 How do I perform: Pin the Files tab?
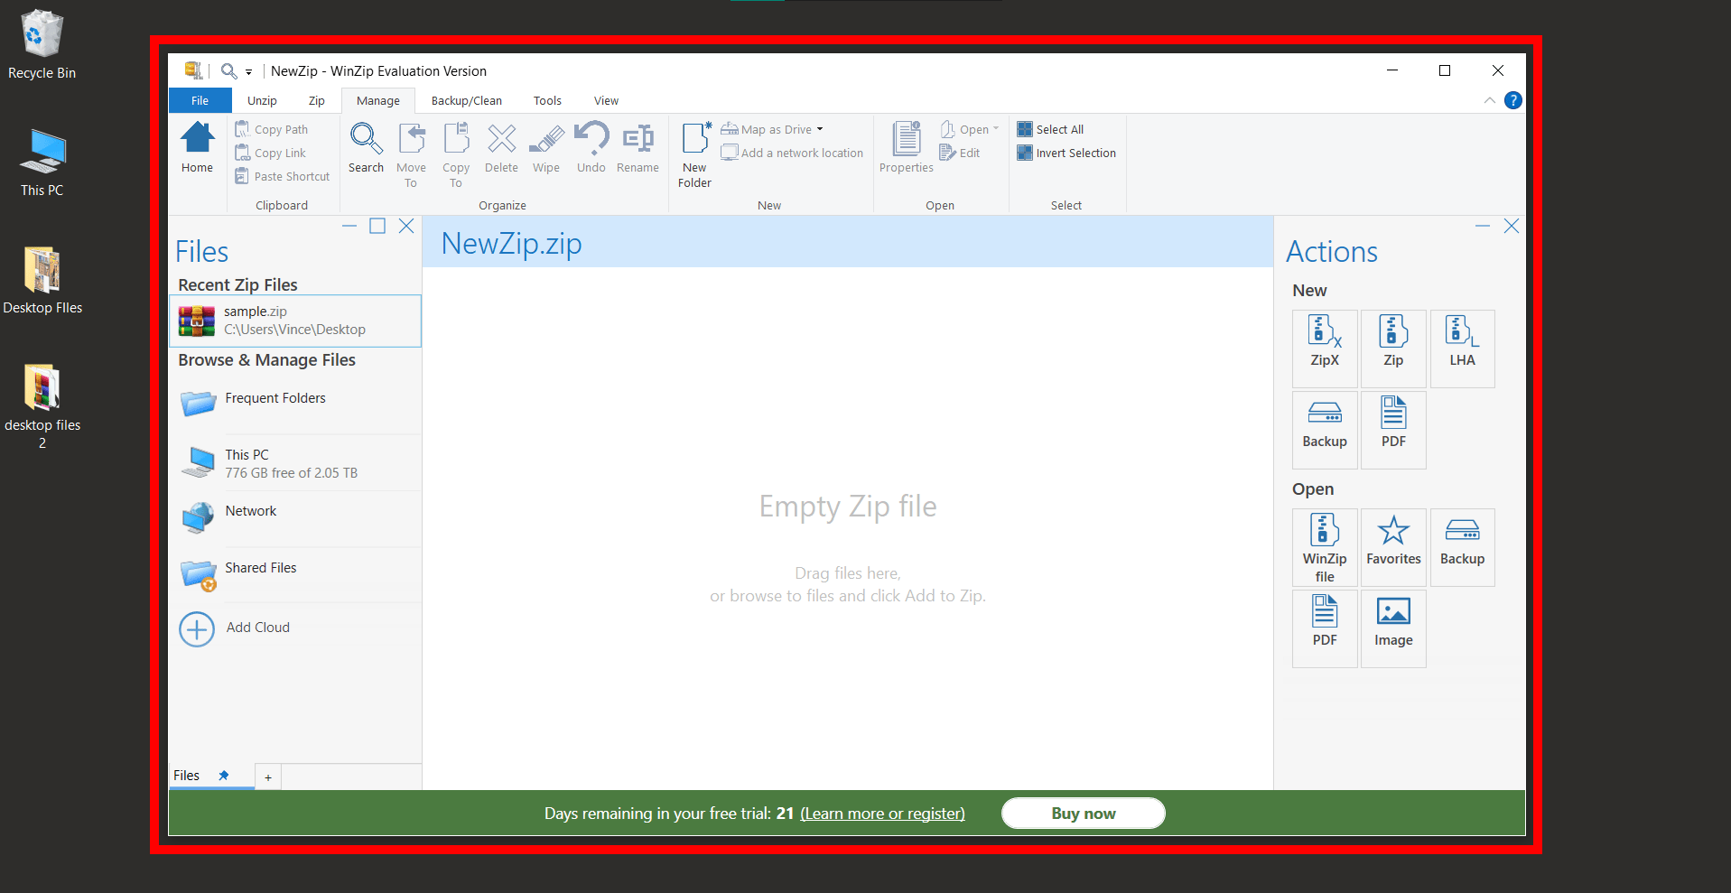point(222,776)
